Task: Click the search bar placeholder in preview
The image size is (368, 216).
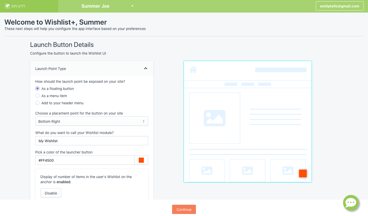Action: point(281,70)
